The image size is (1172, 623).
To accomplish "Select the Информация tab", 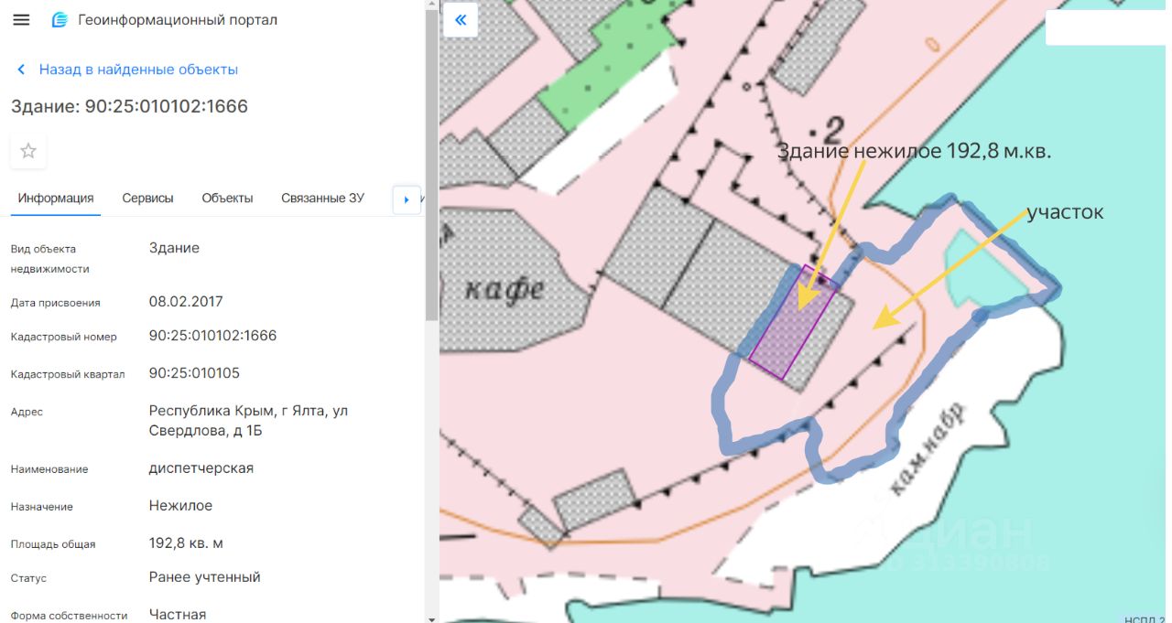I will coord(56,199).
